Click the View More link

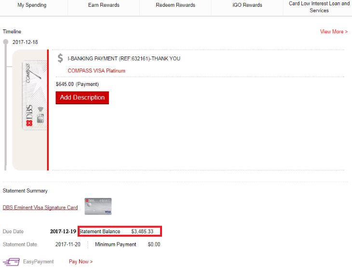coord(334,32)
